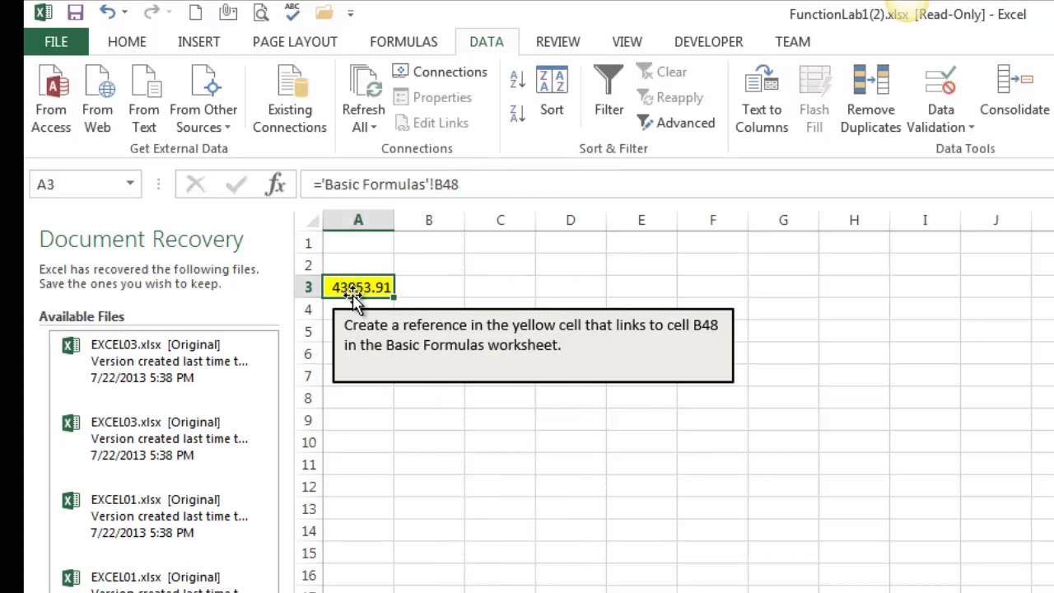Run the Spelling check icon
The image size is (1054, 593).
291,13
